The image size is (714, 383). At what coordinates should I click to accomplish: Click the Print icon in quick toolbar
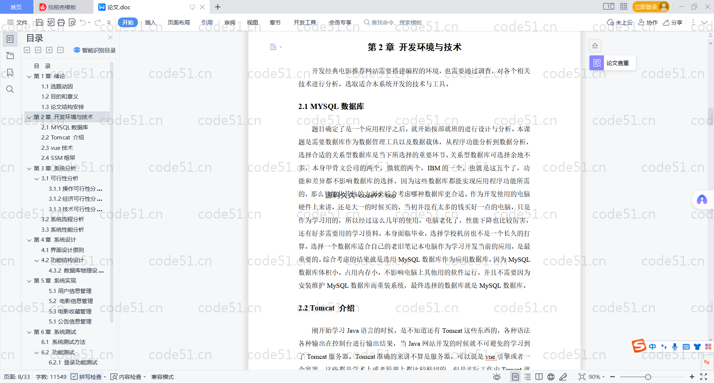[x=61, y=22]
